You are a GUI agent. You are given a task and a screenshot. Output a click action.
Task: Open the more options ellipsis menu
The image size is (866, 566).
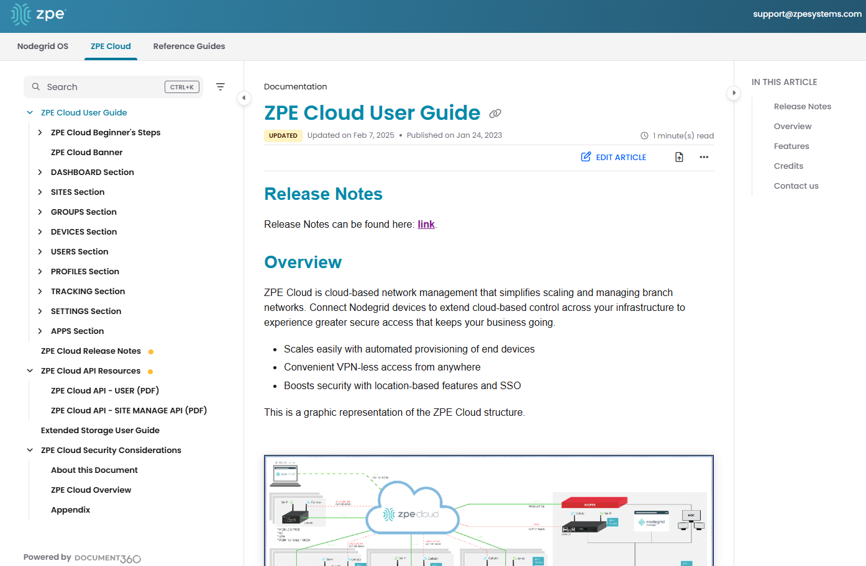(x=704, y=157)
